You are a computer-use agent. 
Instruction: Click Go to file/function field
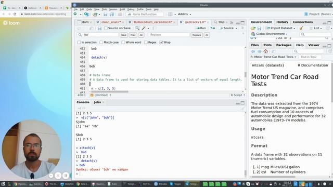(145, 14)
